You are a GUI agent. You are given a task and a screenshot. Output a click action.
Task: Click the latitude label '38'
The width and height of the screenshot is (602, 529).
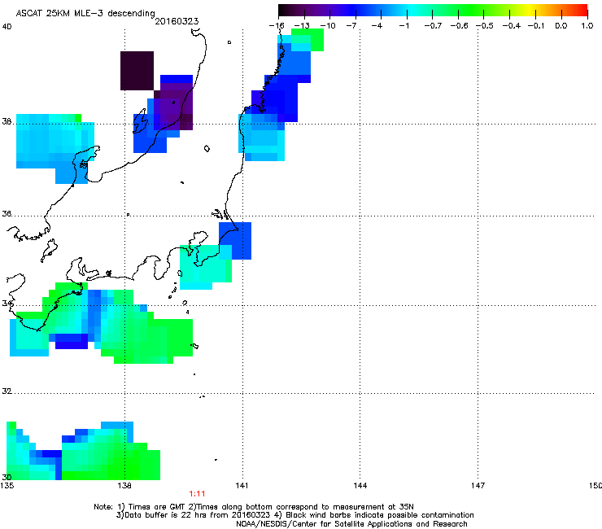tap(7, 122)
